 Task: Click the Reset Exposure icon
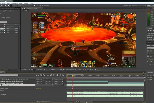pyautogui.click(x=95, y=70)
